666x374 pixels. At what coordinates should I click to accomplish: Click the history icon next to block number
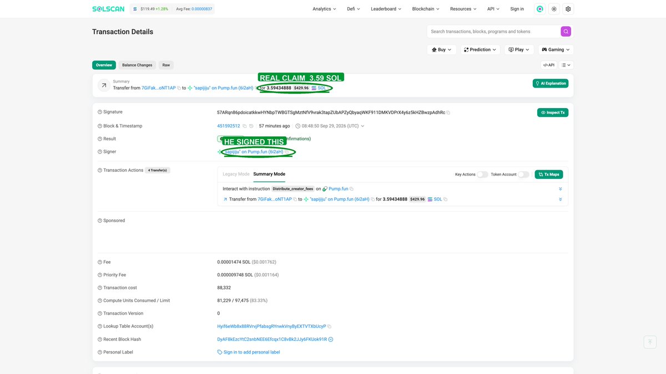point(251,126)
